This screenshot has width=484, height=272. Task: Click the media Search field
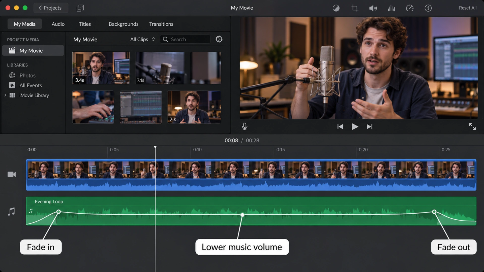click(x=185, y=39)
